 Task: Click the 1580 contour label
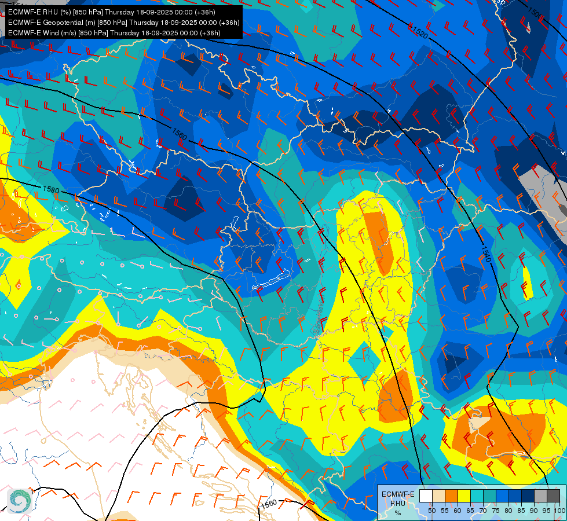click(51, 189)
